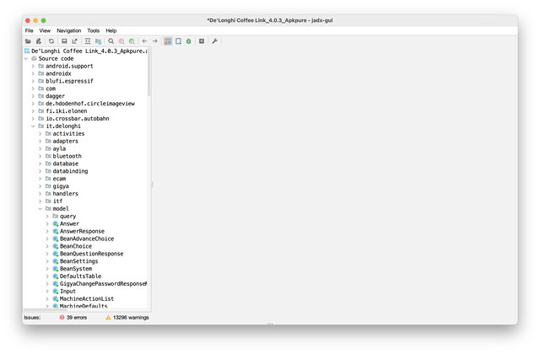540x354 pixels.
Task: Collapse the Source code node
Action: coord(26,59)
